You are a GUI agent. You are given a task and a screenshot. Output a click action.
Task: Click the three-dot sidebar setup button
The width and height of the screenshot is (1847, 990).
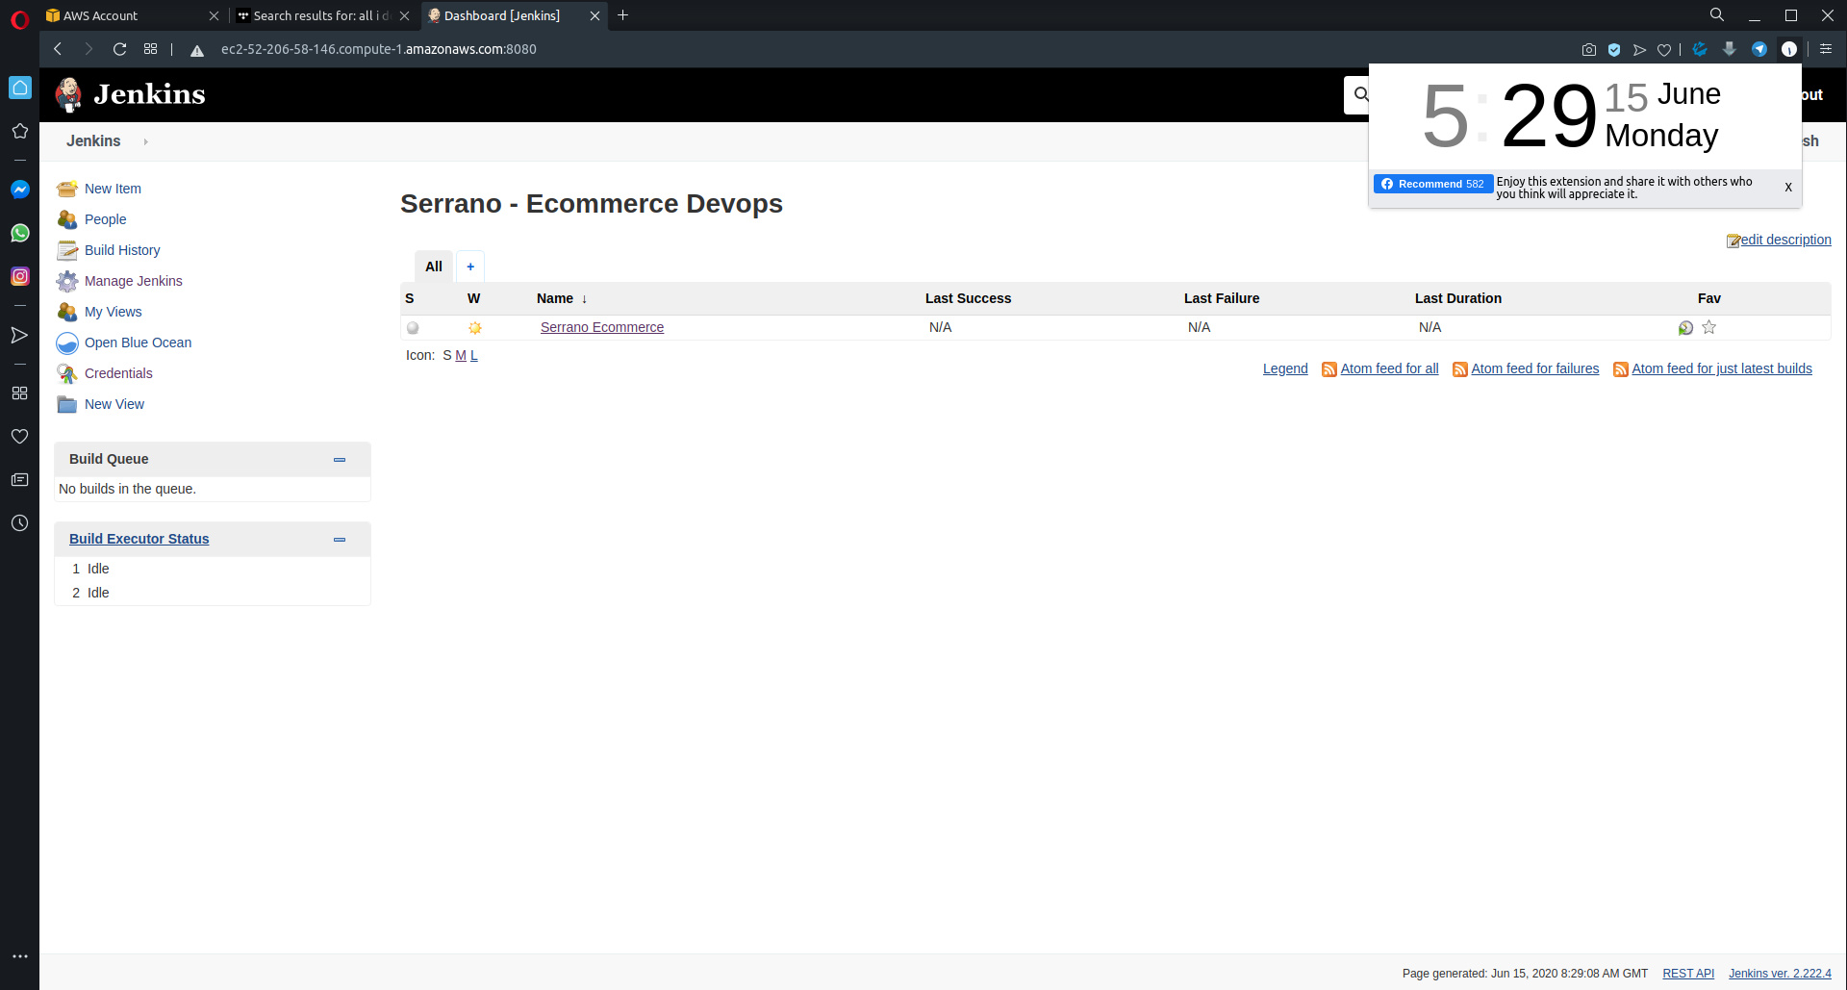pyautogui.click(x=20, y=956)
